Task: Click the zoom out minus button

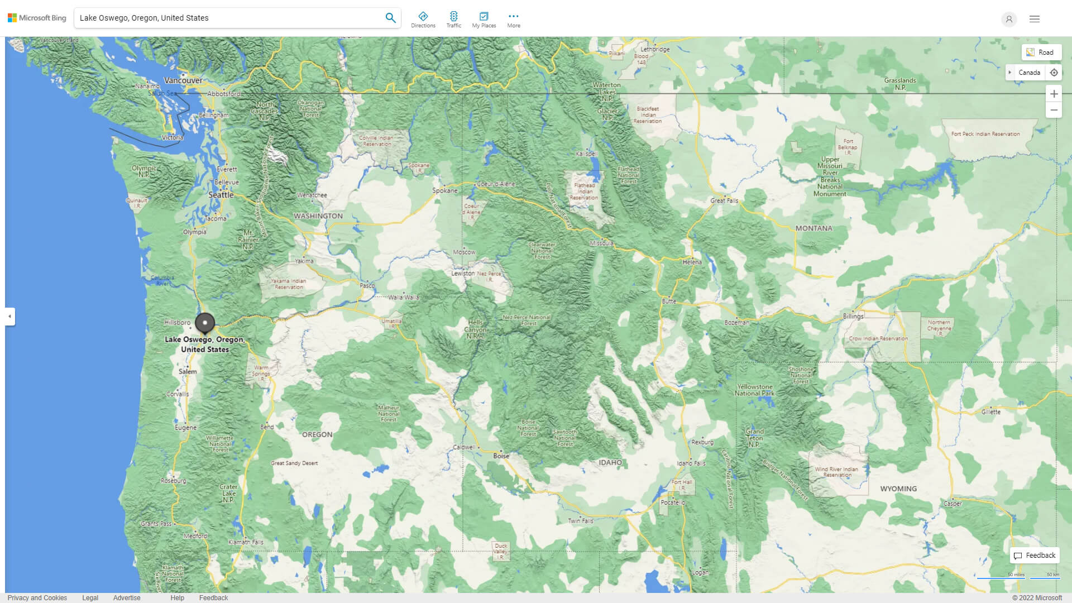Action: click(x=1054, y=110)
